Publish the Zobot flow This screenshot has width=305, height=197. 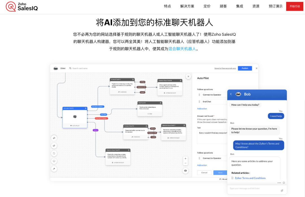pos(245,68)
